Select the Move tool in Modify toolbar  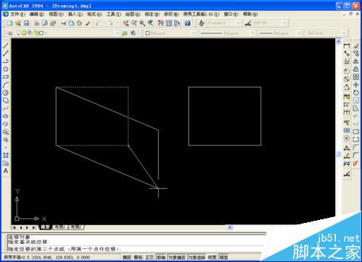coord(355,85)
